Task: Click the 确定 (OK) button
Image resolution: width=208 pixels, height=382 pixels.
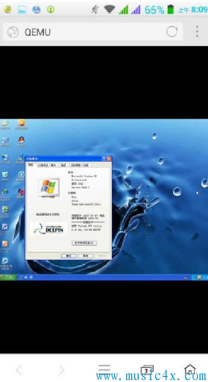Action: (x=68, y=256)
